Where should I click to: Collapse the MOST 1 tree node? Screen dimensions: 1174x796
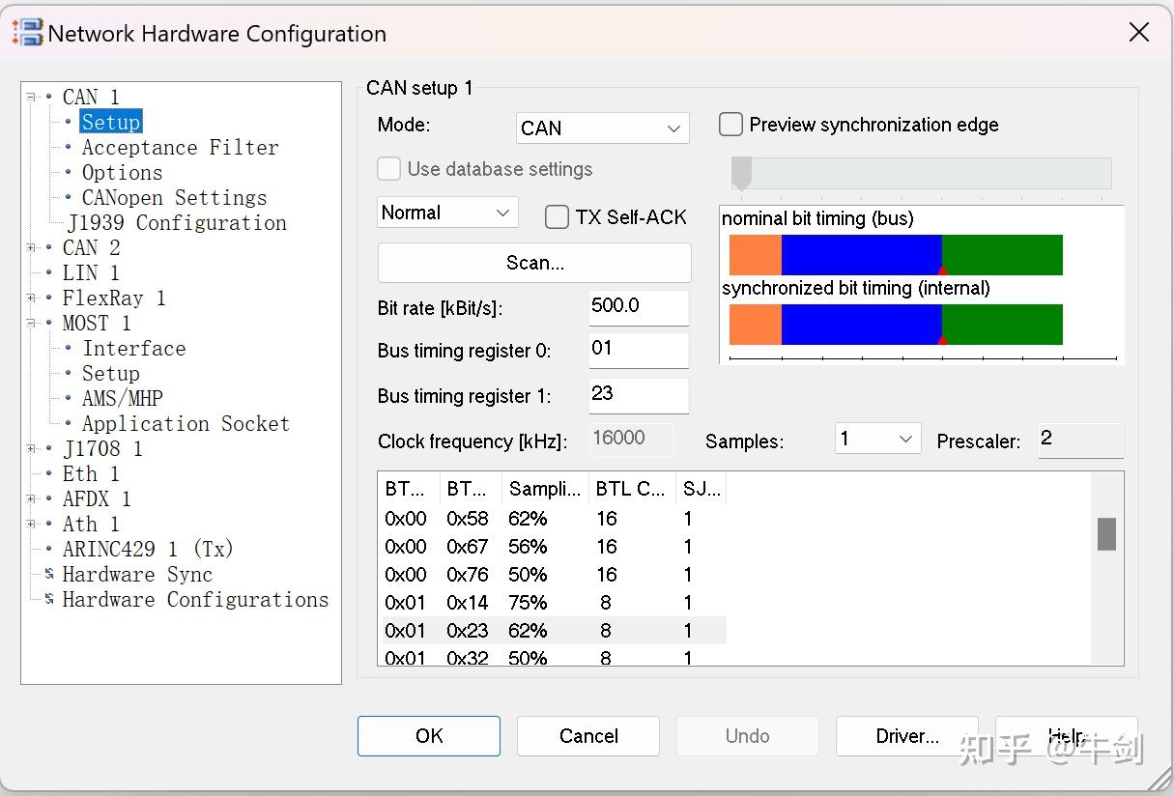click(x=32, y=324)
